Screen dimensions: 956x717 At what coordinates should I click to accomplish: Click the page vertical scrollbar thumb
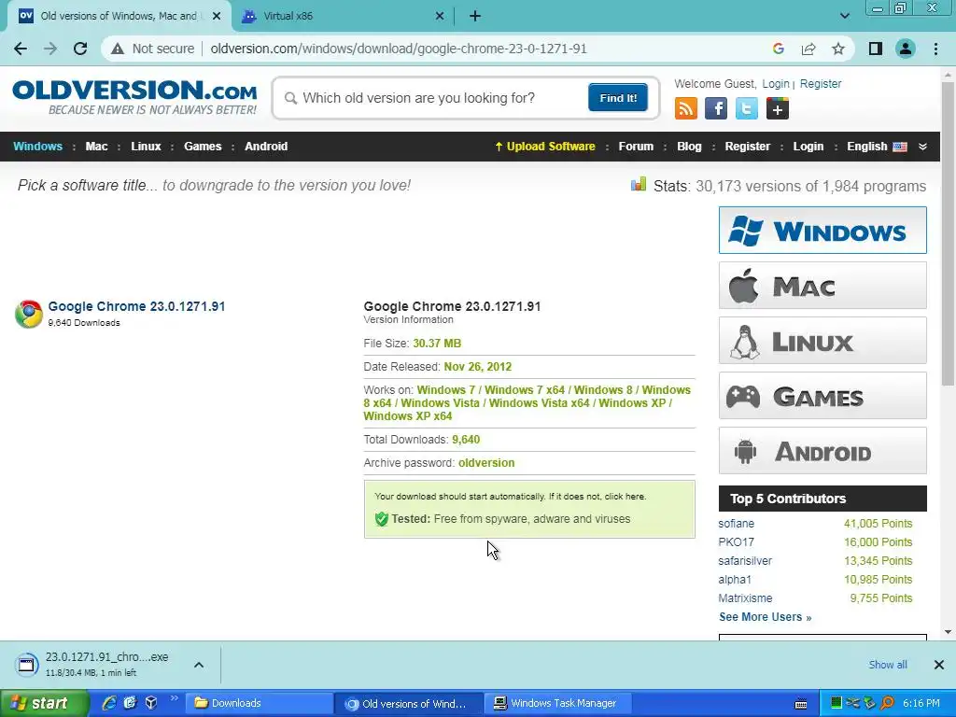tap(948, 232)
